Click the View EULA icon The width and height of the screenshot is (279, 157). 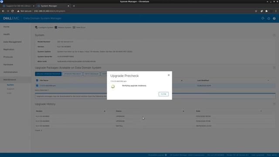74,27
